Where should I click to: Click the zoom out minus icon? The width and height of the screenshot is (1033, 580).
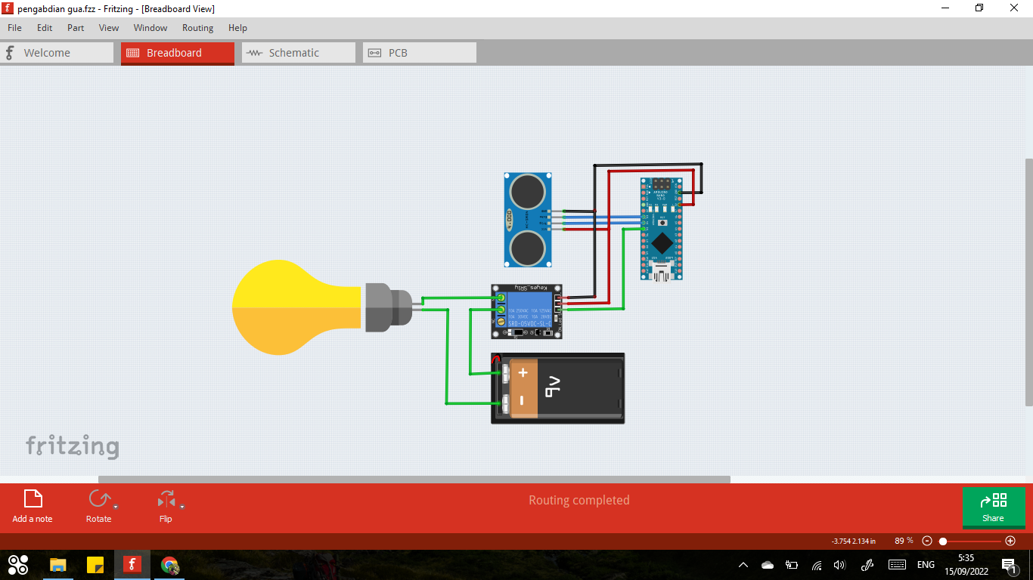tap(927, 541)
